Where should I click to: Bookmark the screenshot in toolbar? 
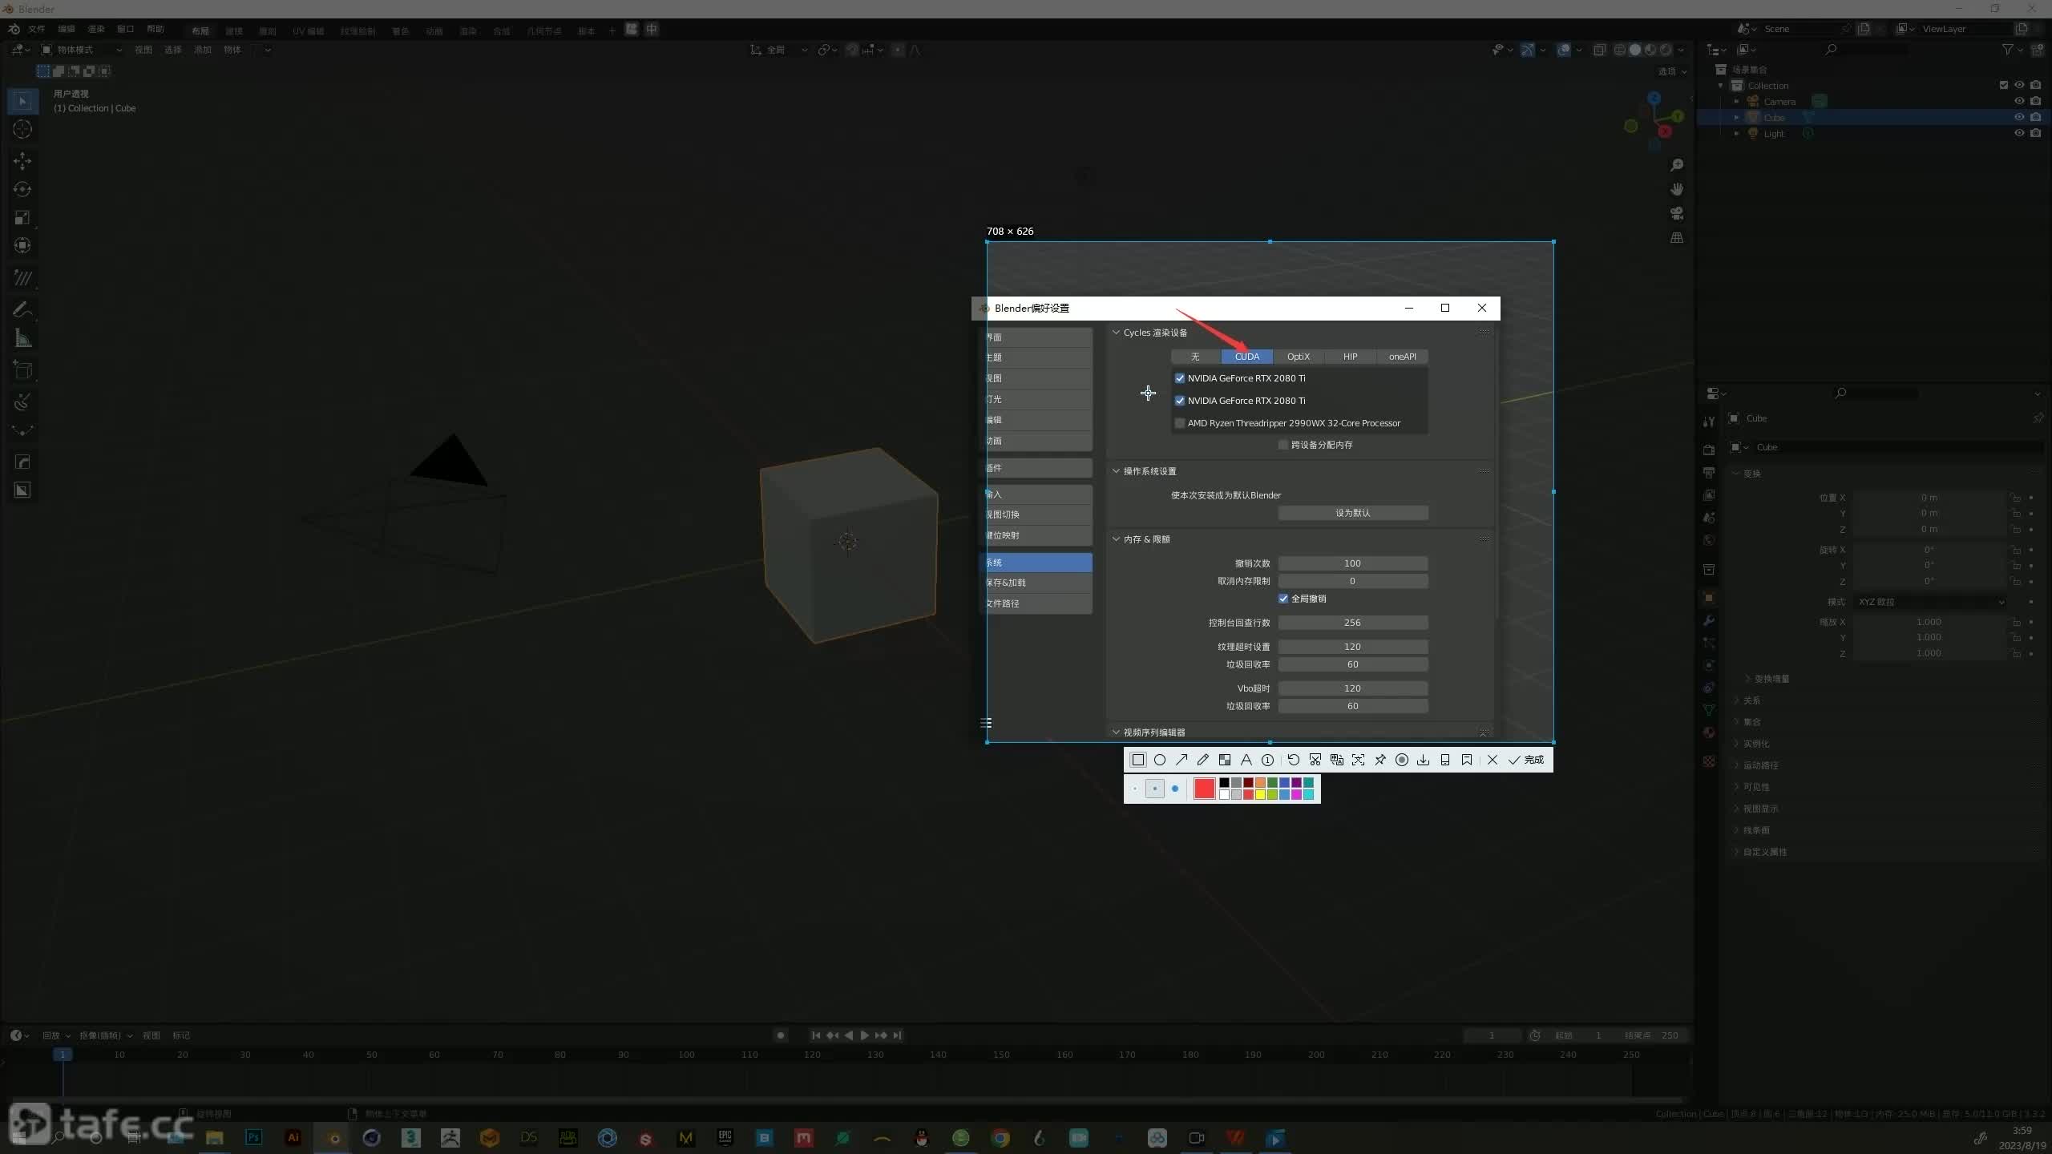1466,760
